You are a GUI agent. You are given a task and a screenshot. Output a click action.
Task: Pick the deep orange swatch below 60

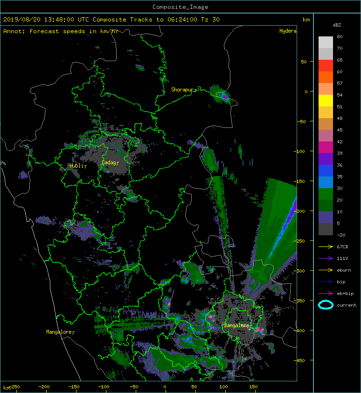(326, 77)
